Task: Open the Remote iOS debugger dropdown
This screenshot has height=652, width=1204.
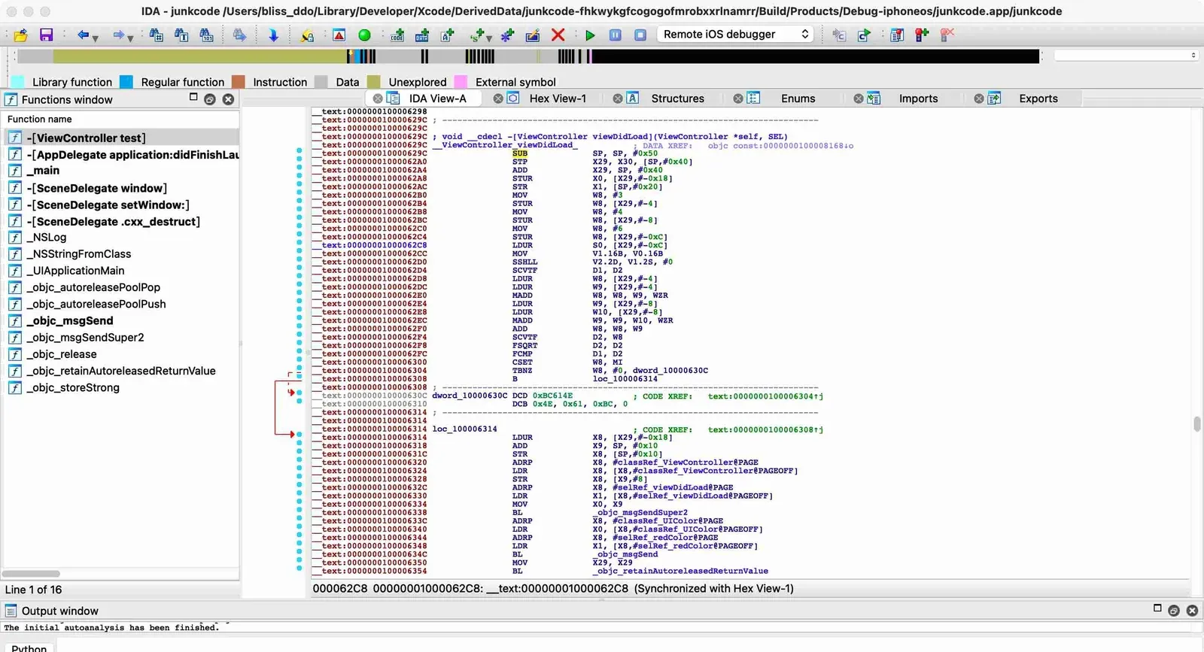Action: (736, 35)
